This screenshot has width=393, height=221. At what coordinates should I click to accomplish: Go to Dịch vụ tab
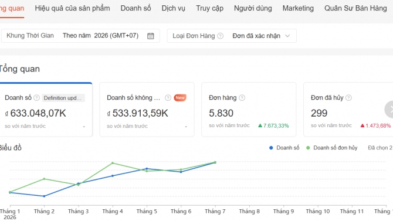click(x=173, y=8)
